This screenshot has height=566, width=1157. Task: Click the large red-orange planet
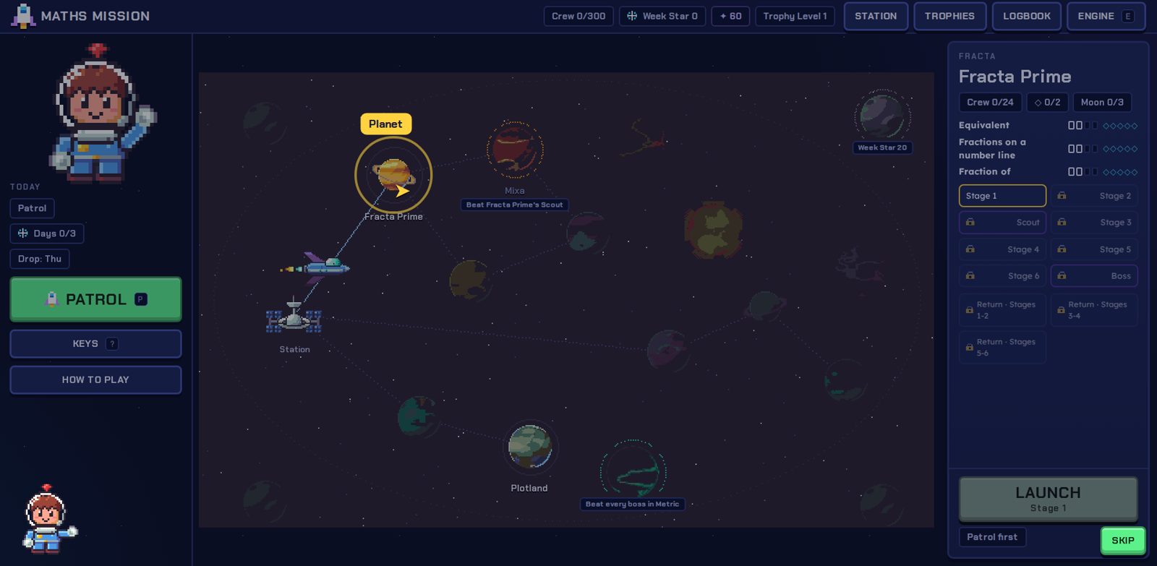point(713,230)
